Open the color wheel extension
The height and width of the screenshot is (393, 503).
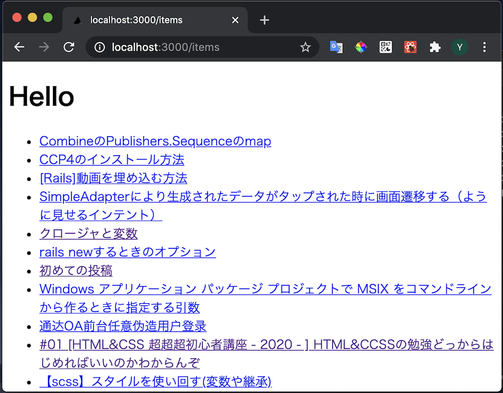[x=361, y=47]
